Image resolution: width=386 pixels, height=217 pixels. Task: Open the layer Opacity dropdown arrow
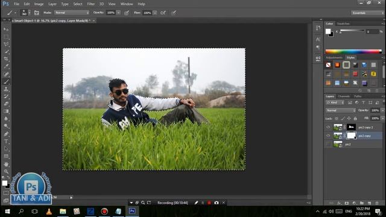click(x=382, y=110)
